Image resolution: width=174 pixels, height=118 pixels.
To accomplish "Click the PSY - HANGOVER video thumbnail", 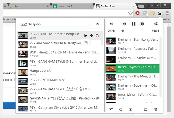I will point(23,35).
